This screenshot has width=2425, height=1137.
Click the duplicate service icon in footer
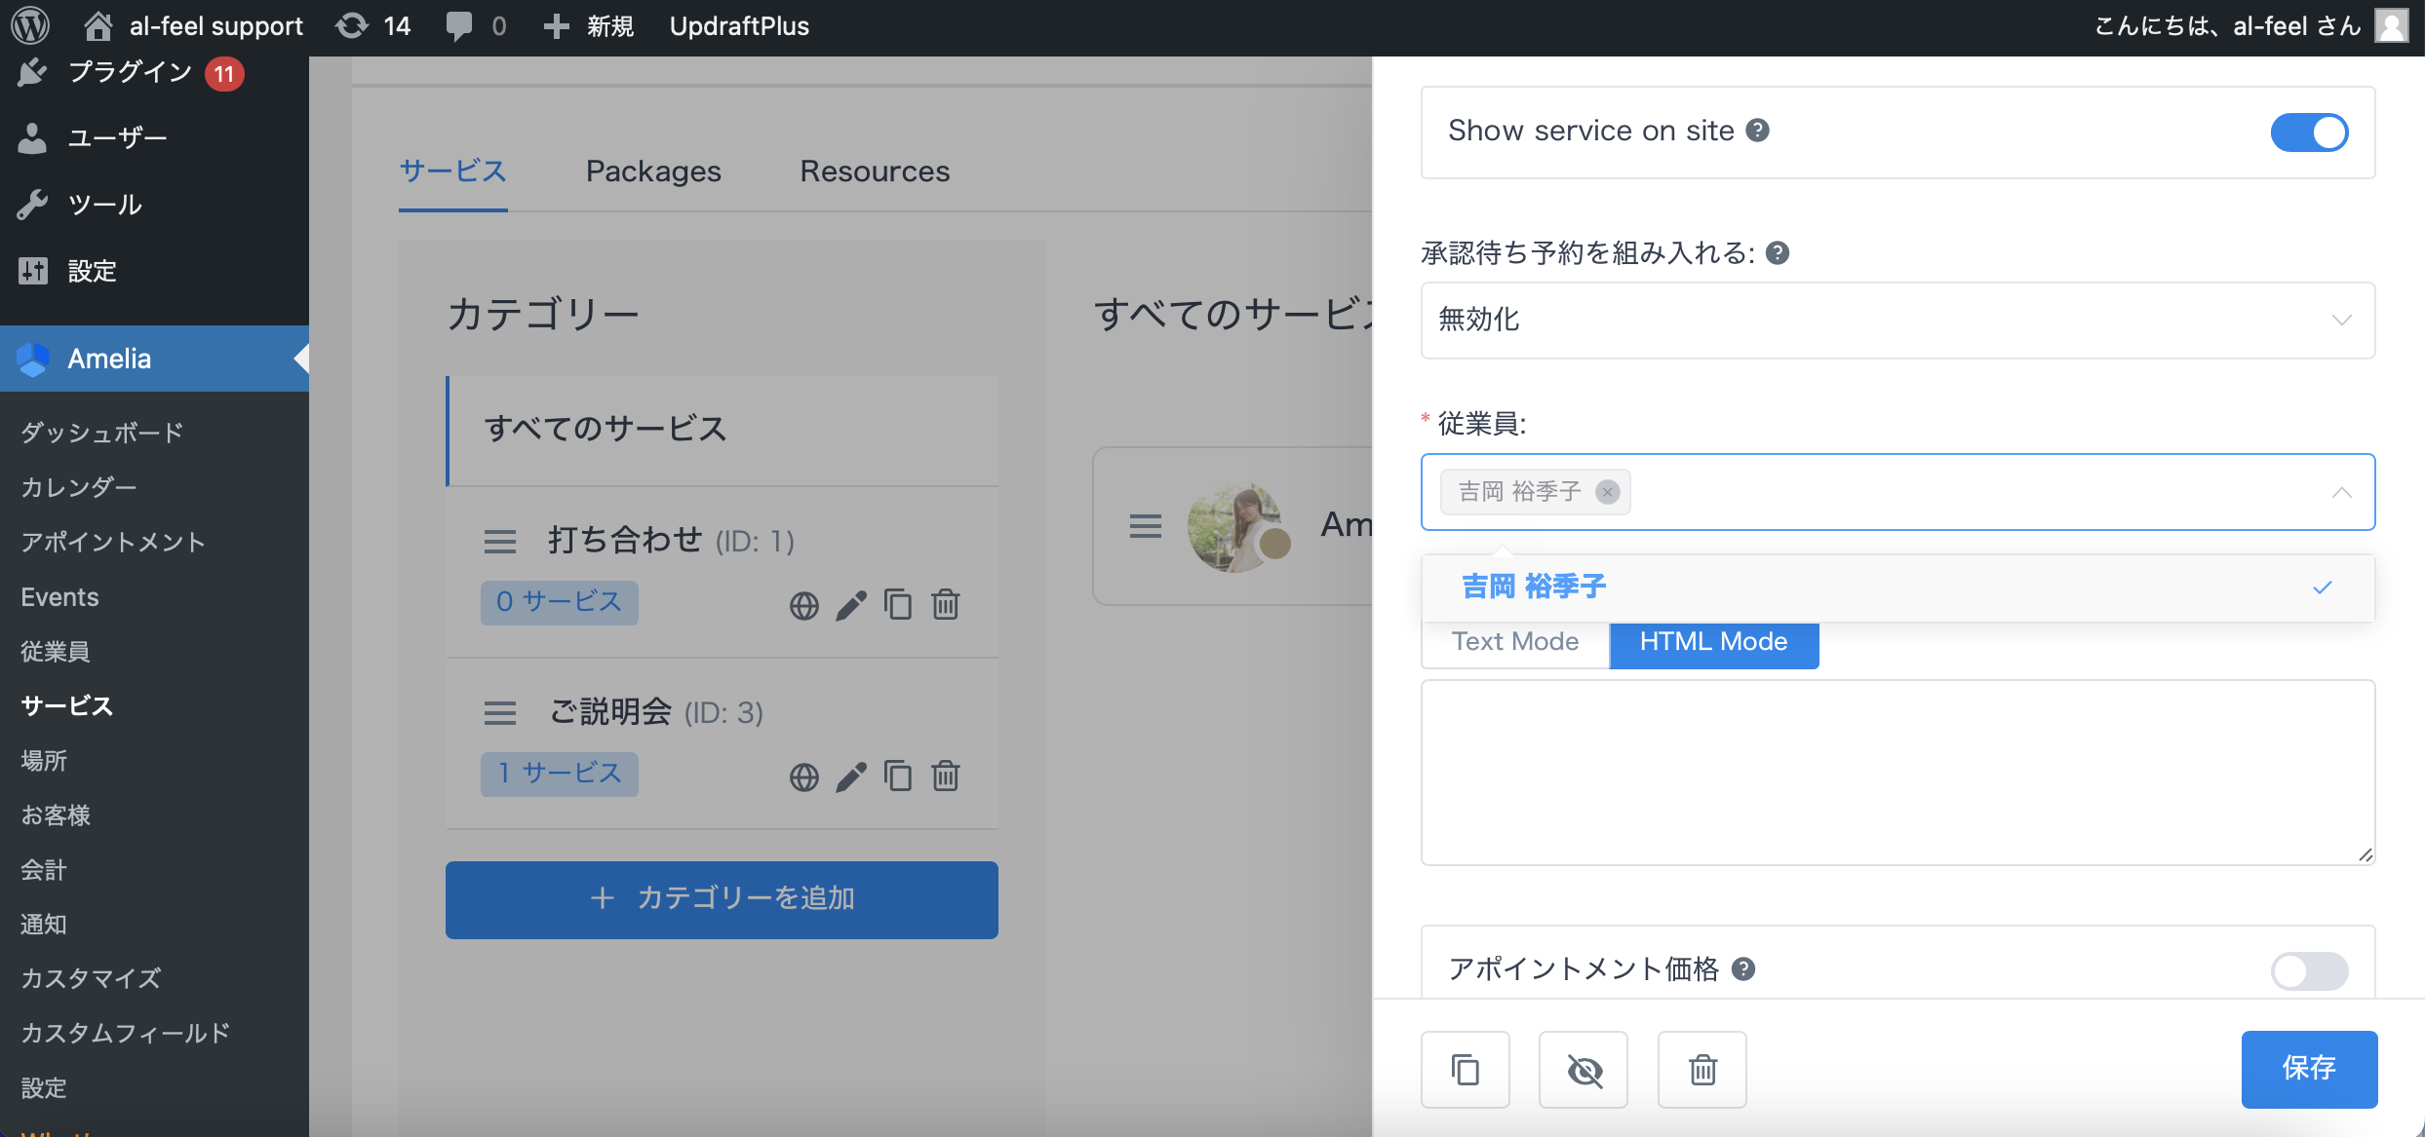(x=1465, y=1070)
